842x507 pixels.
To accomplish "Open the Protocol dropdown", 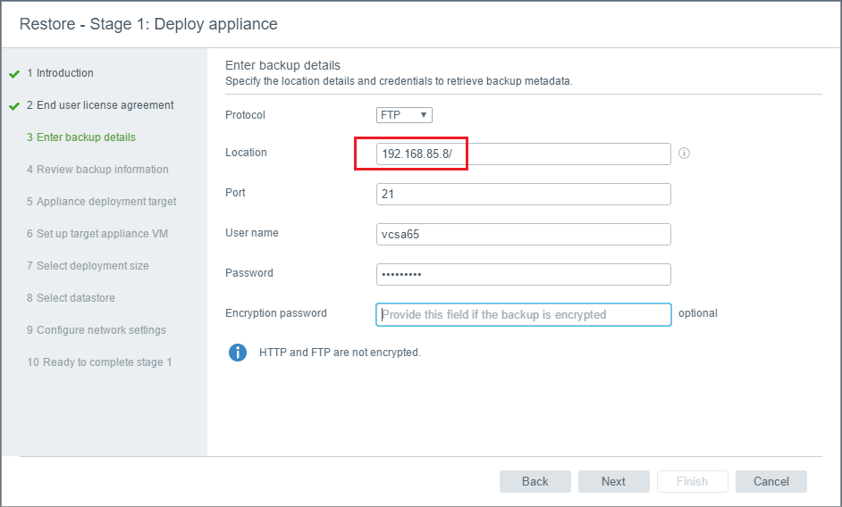I will tap(404, 115).
